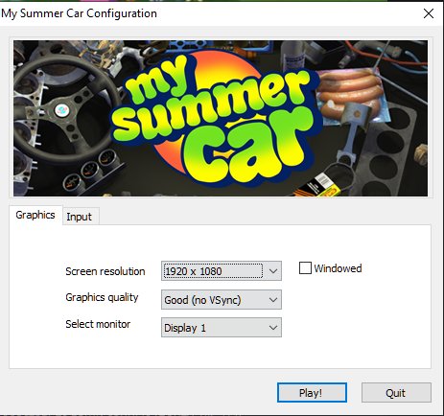Select the Graphics tab

35,215
